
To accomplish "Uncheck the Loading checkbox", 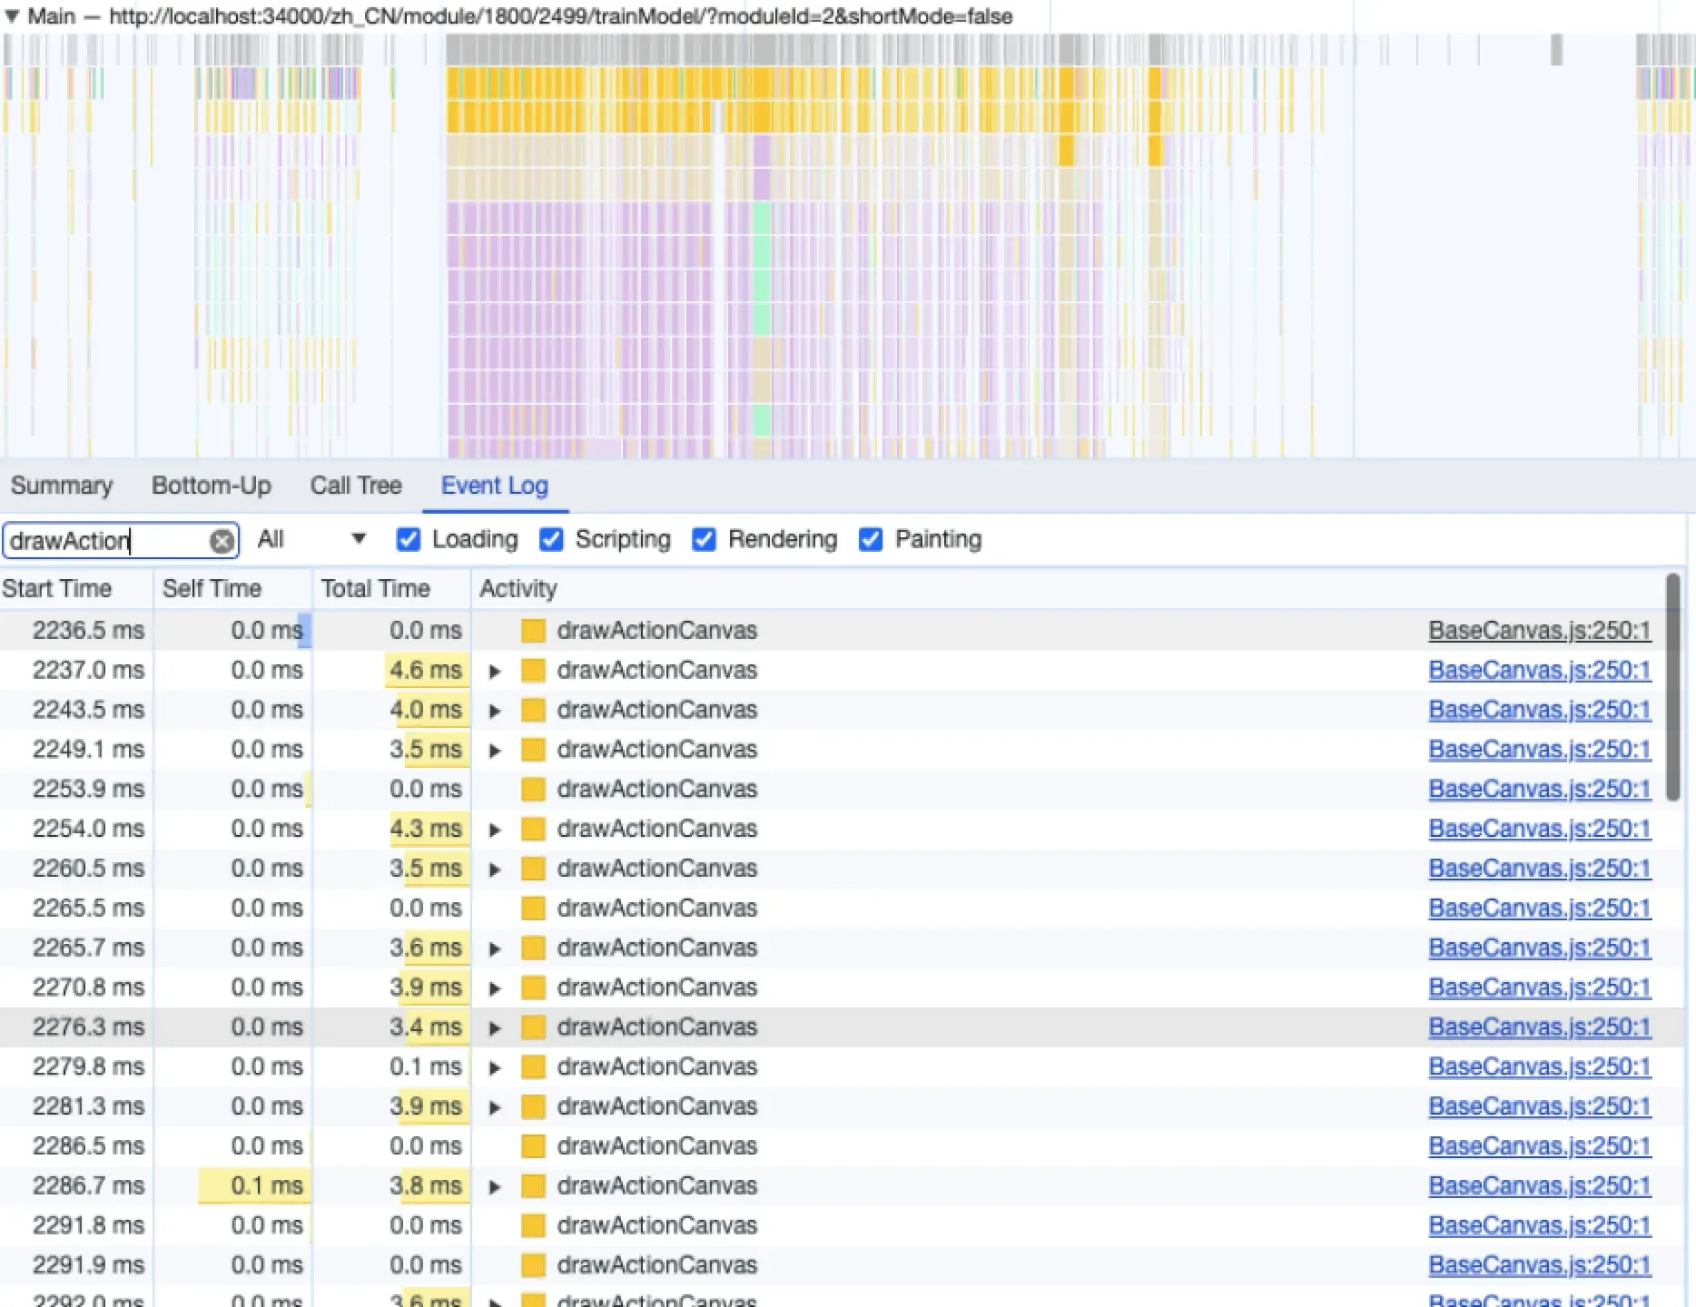I will point(409,540).
